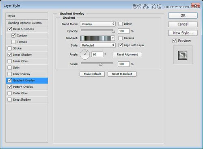The width and height of the screenshot is (203, 149).
Task: Select the Color Overlay label
Action: [22, 74]
